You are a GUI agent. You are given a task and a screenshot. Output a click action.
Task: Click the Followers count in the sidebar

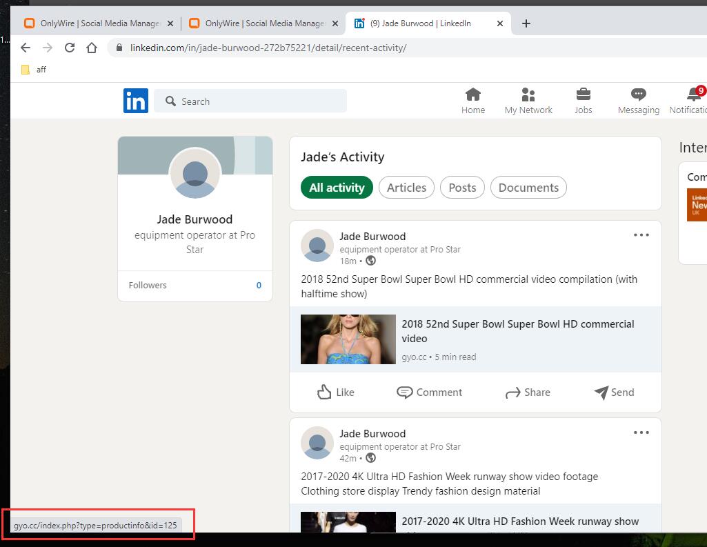(x=259, y=285)
